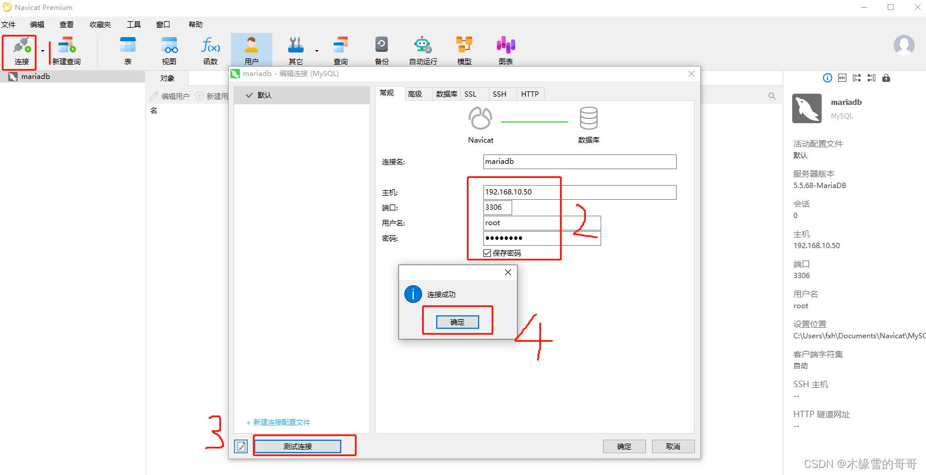The width and height of the screenshot is (926, 475).
Task: Click the lock icon in right panel
Action: pyautogui.click(x=886, y=78)
